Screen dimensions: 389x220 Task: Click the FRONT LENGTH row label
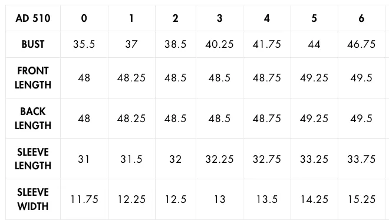[33, 78]
